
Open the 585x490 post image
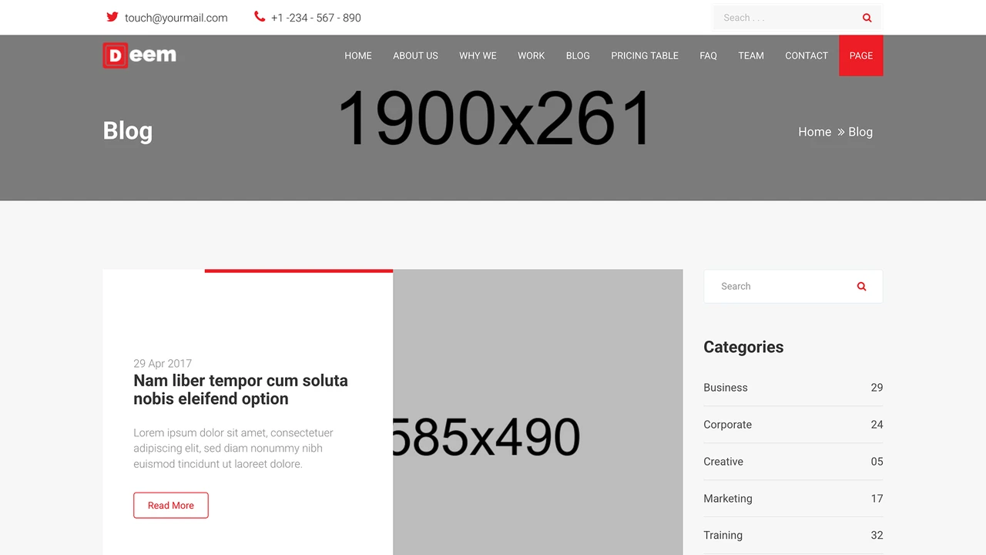[538, 412]
